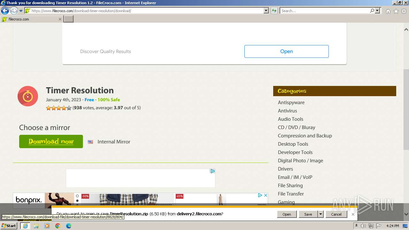Open the volume speaker tray icon

363,226
